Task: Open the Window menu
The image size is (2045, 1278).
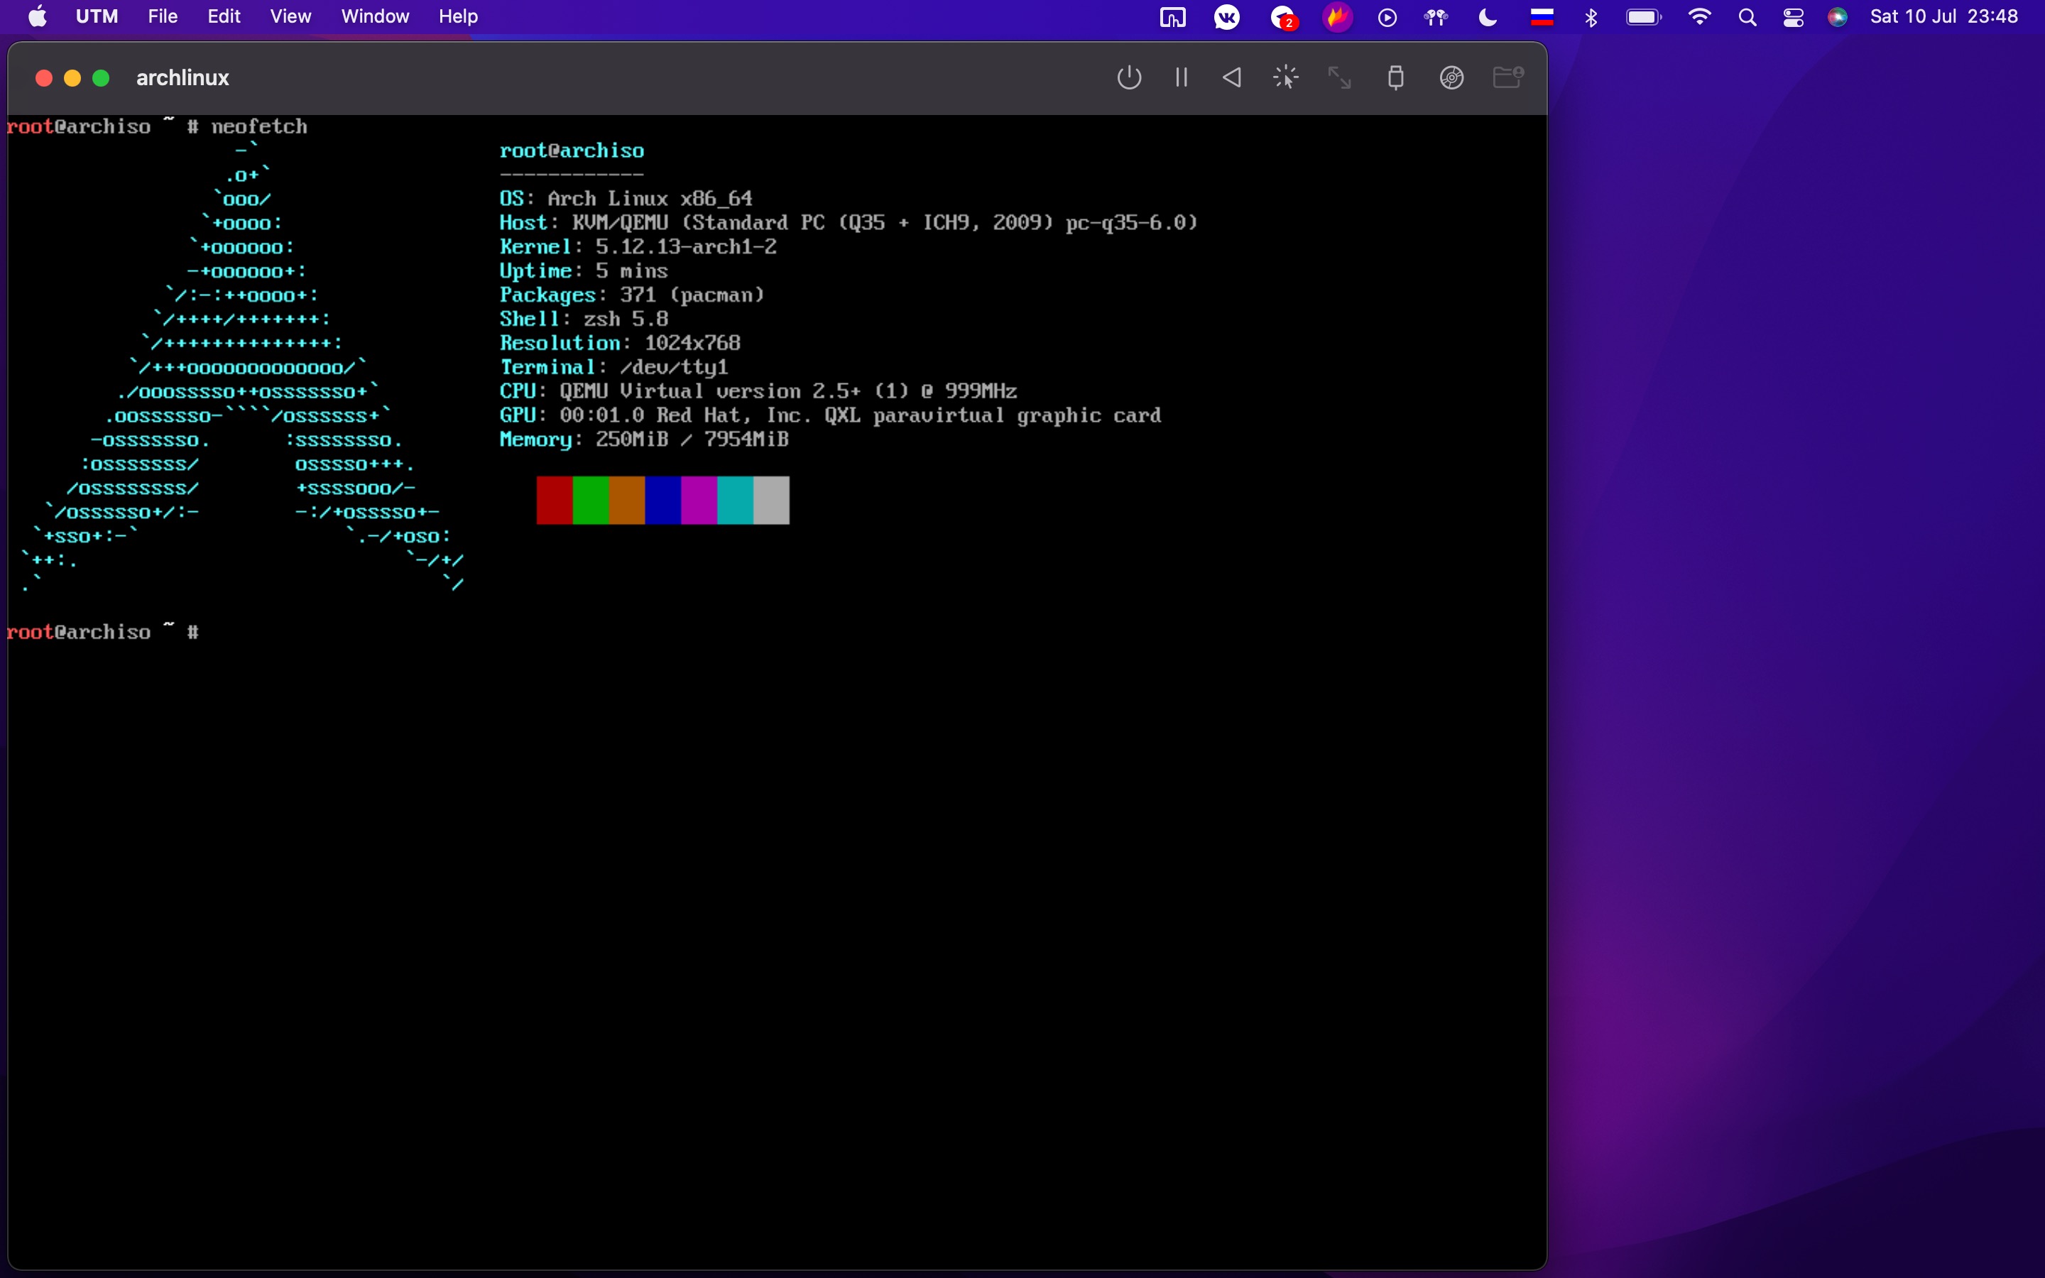Action: (x=375, y=16)
